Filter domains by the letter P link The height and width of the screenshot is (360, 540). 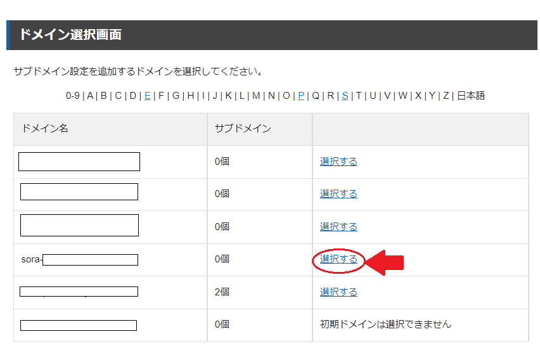(301, 96)
